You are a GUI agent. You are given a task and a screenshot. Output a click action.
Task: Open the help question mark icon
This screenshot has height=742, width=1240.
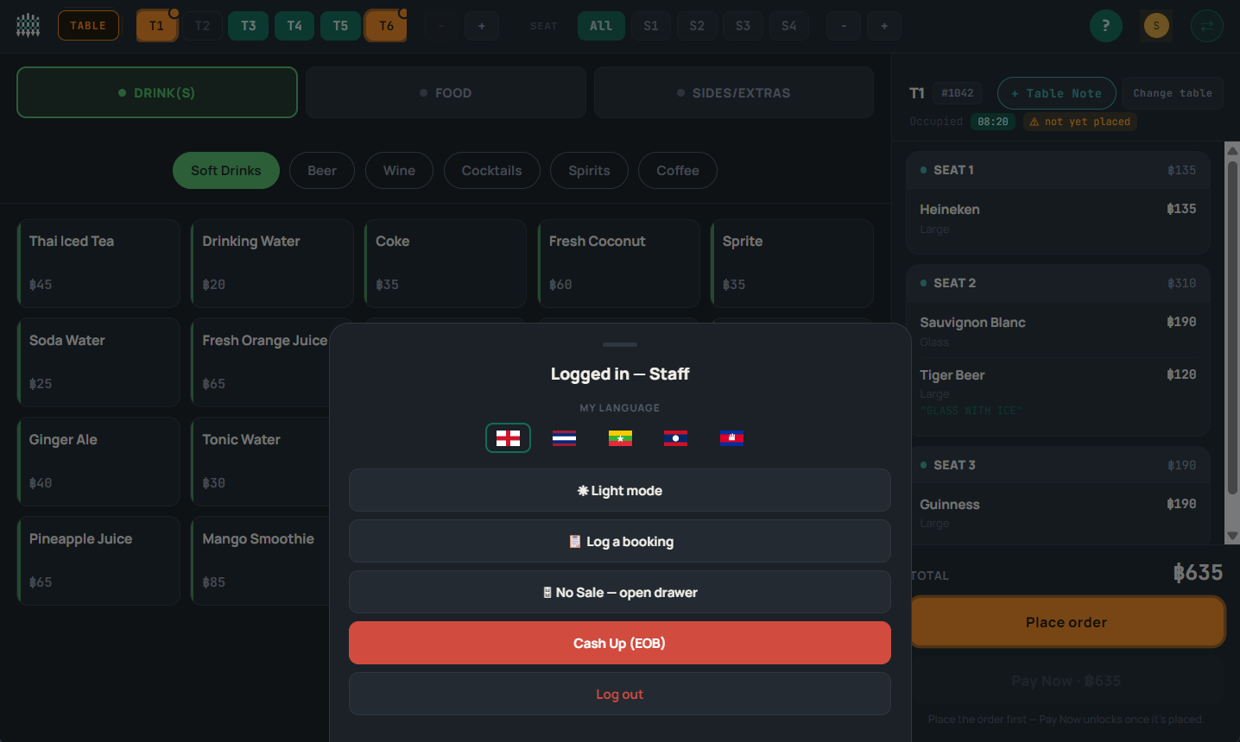(1106, 26)
